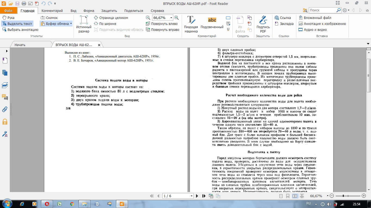The height and width of the screenshot is (208, 371).
Task: Open the Digital signatures side panel
Action: 5,134
